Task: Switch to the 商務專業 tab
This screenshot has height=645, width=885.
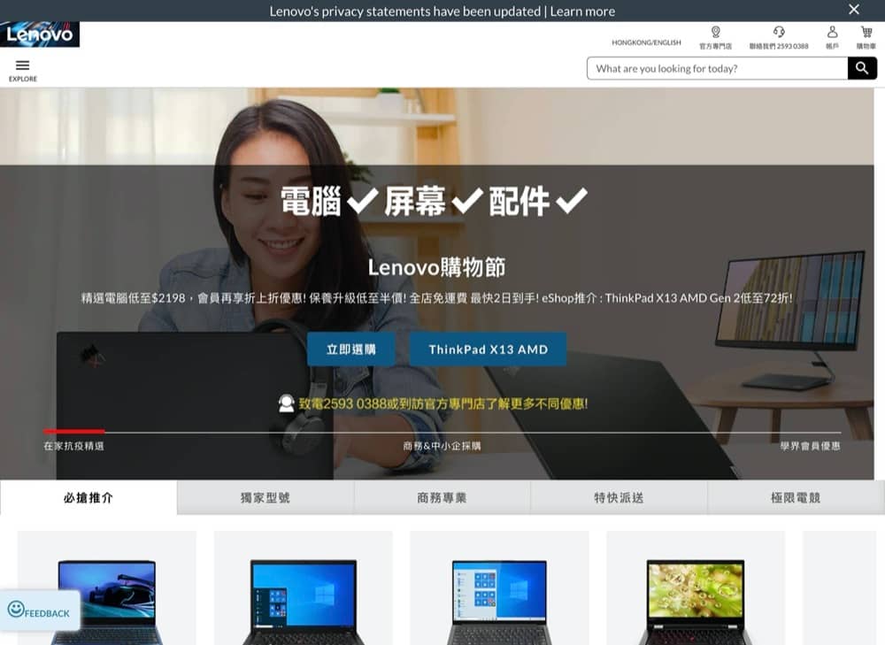Action: 442,498
